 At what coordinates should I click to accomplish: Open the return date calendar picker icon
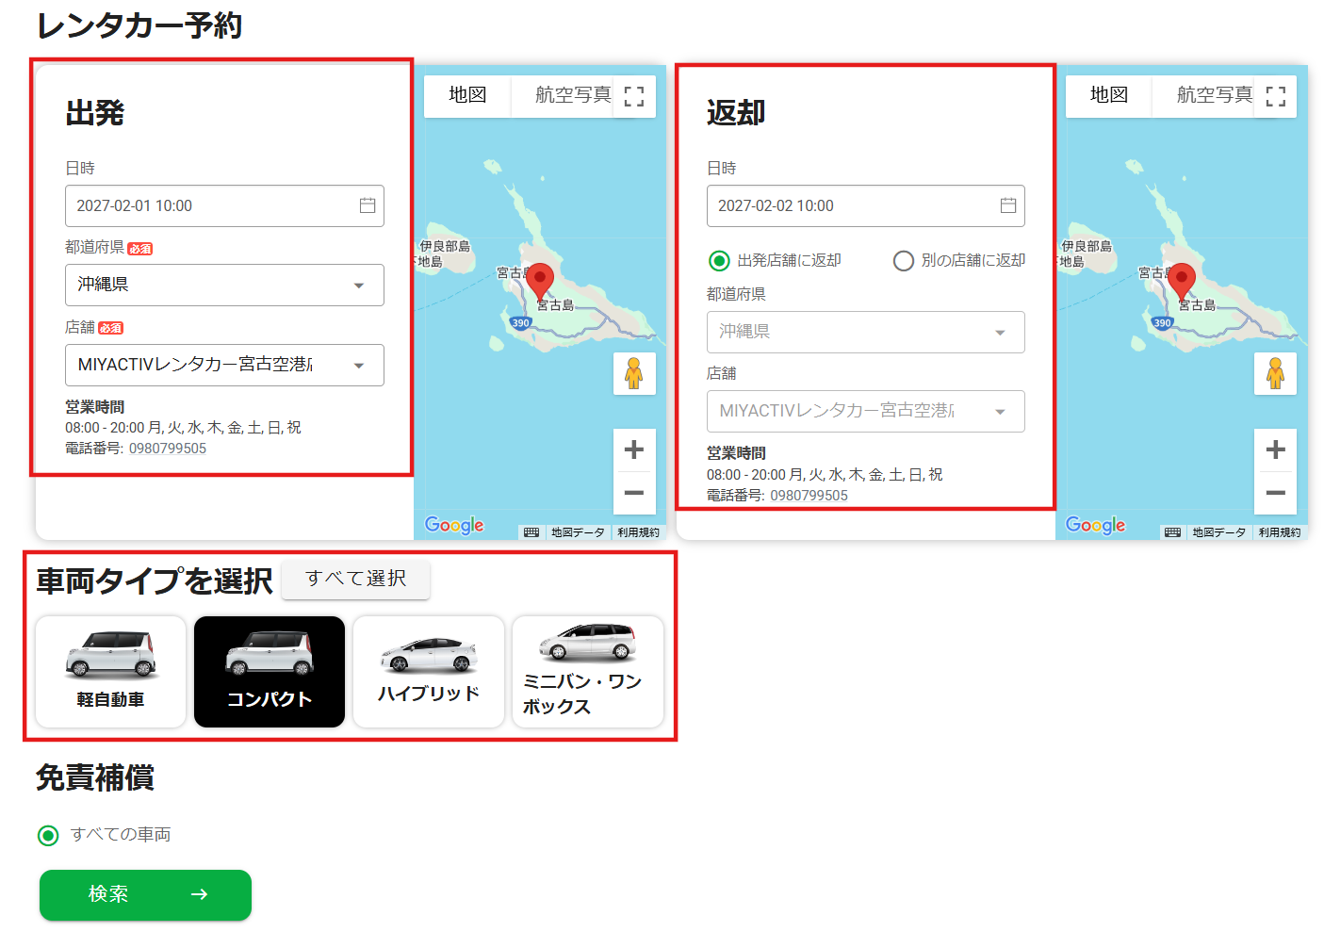[x=1007, y=205]
